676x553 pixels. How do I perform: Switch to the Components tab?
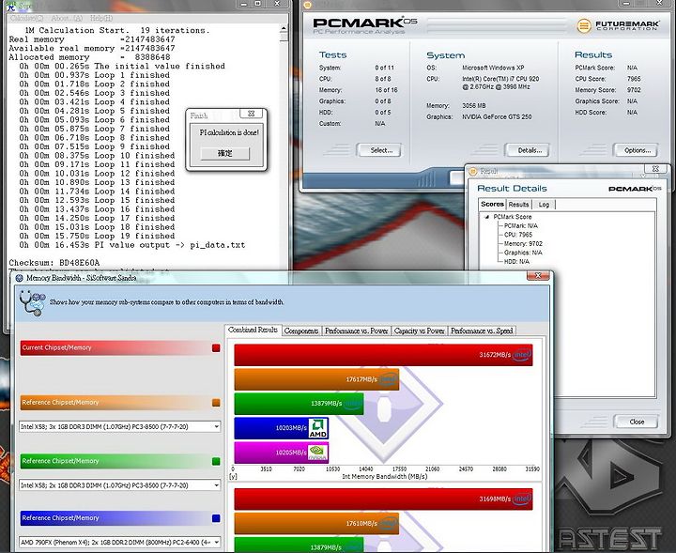click(x=301, y=330)
